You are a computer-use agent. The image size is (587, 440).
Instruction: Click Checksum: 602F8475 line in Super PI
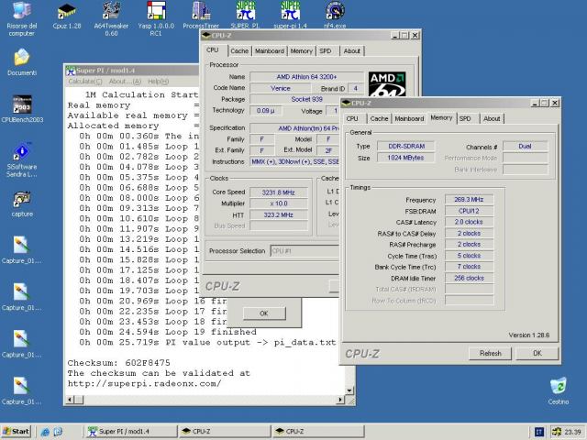(x=118, y=363)
